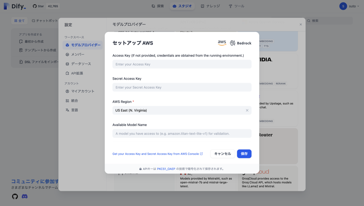The image size is (364, 206).
Task: Click the Bedrock logo icon
Action: point(233,43)
